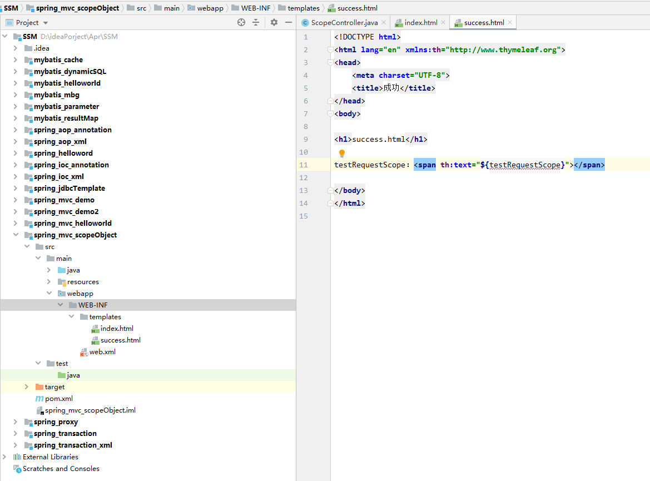Expand External Libraries node
650x481 pixels.
click(4, 457)
